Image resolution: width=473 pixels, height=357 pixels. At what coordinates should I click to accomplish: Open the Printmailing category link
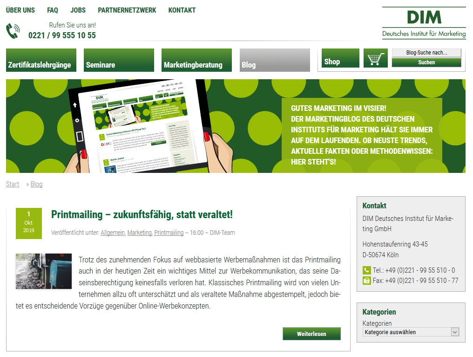click(x=169, y=233)
